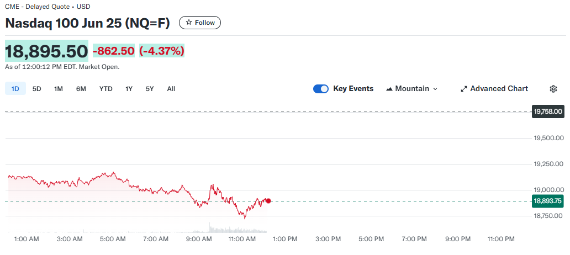Click the 3:00 PM time axis label
This screenshot has height=255, width=570.
click(x=328, y=239)
